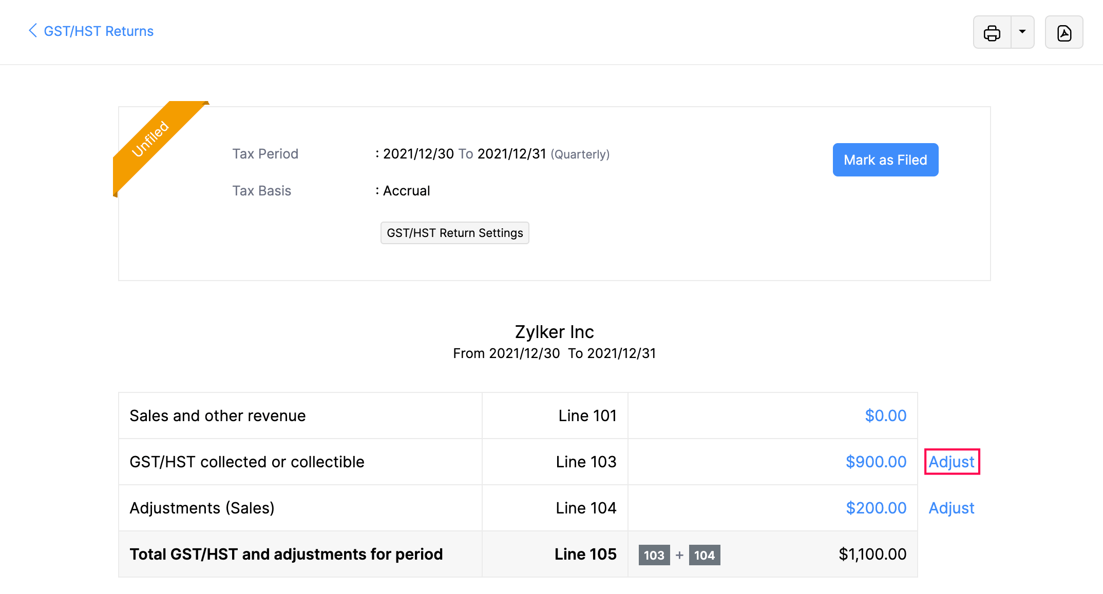1103x594 pixels.
Task: Click the print icon button
Action: click(992, 33)
